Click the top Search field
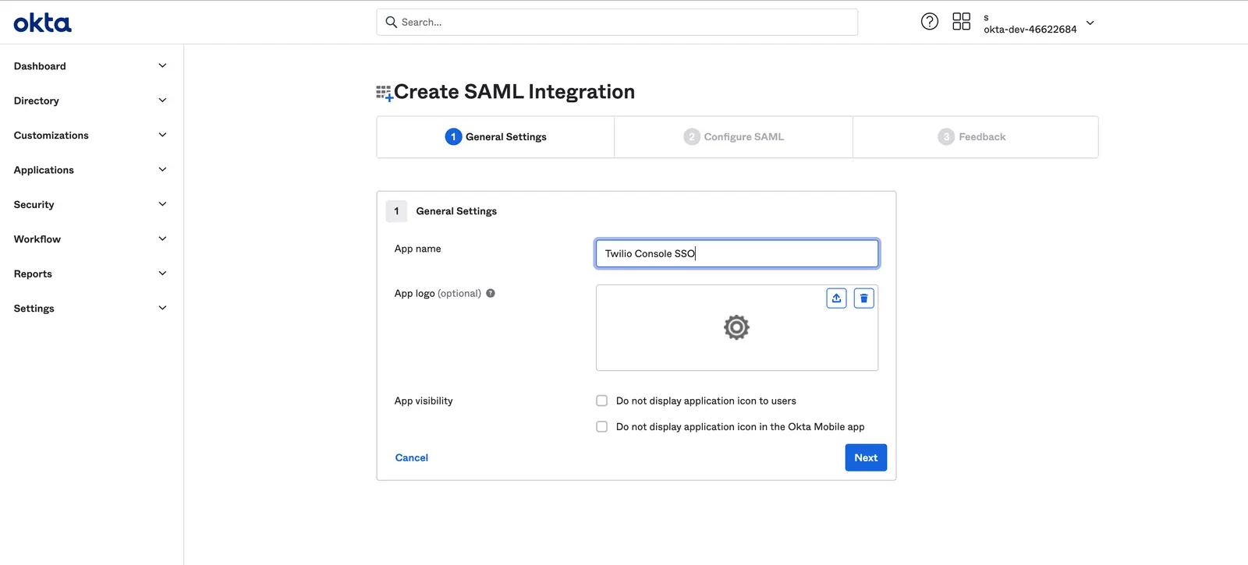The width and height of the screenshot is (1248, 565). (x=617, y=22)
